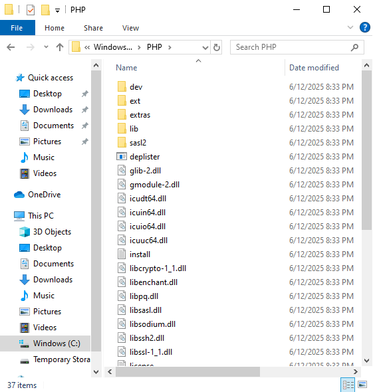373x392 pixels.
Task: Click the install text file icon
Action: tap(122, 254)
